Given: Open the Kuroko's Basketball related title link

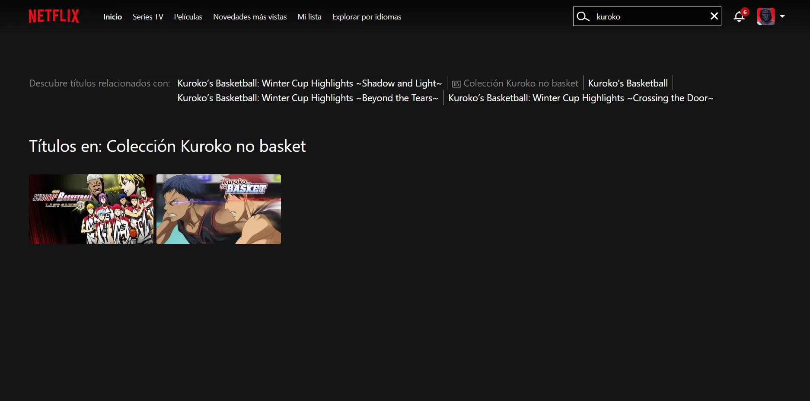Looking at the screenshot, I should pos(628,83).
